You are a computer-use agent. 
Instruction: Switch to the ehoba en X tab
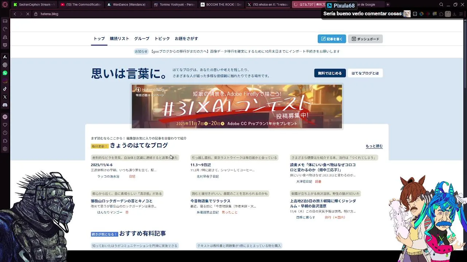[x=268, y=5]
